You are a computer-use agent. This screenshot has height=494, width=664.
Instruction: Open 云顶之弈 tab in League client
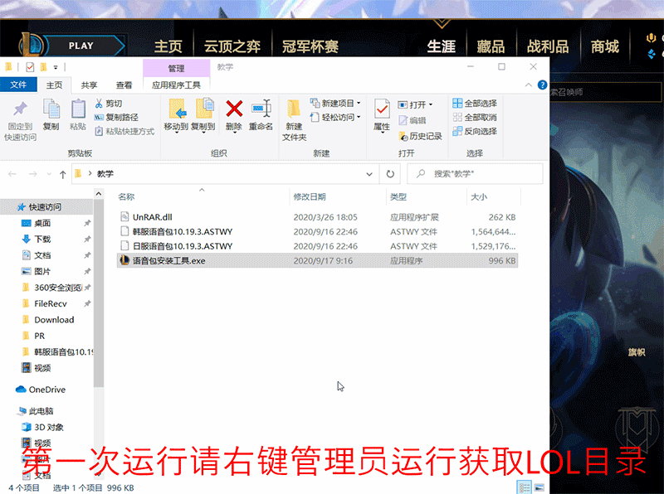coord(232,46)
